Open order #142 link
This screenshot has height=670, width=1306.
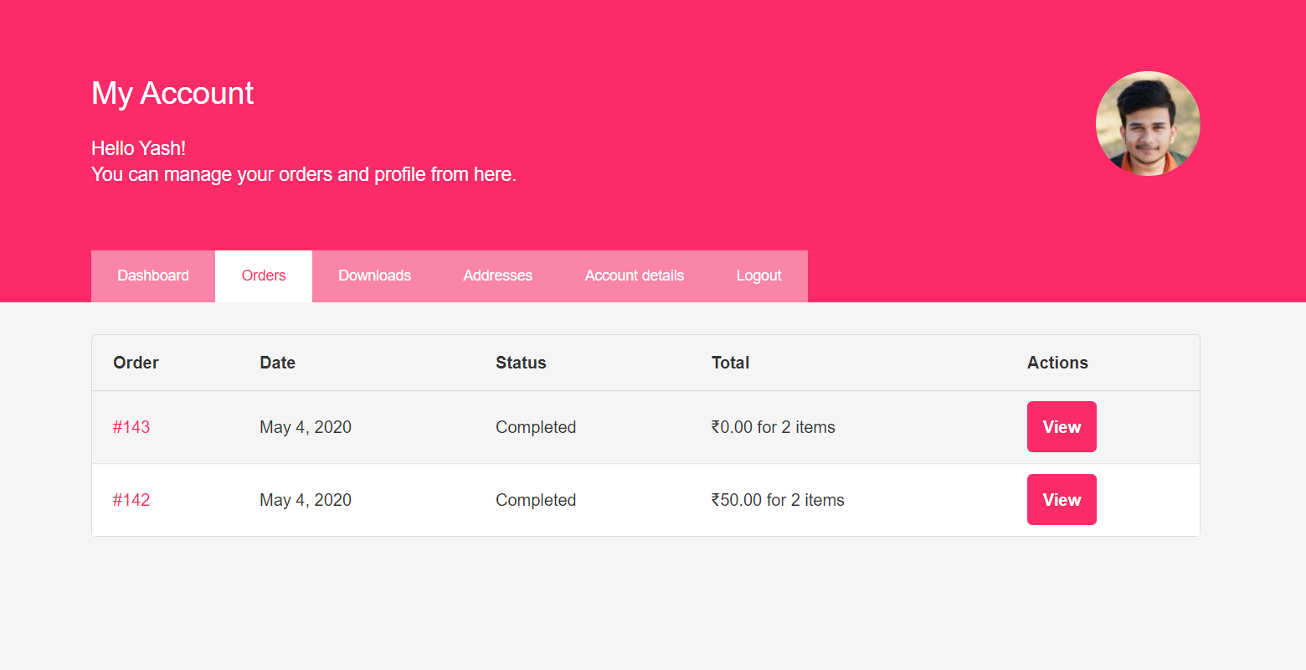(x=131, y=500)
